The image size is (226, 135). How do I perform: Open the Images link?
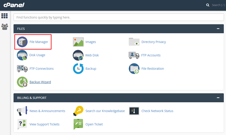point(91,42)
